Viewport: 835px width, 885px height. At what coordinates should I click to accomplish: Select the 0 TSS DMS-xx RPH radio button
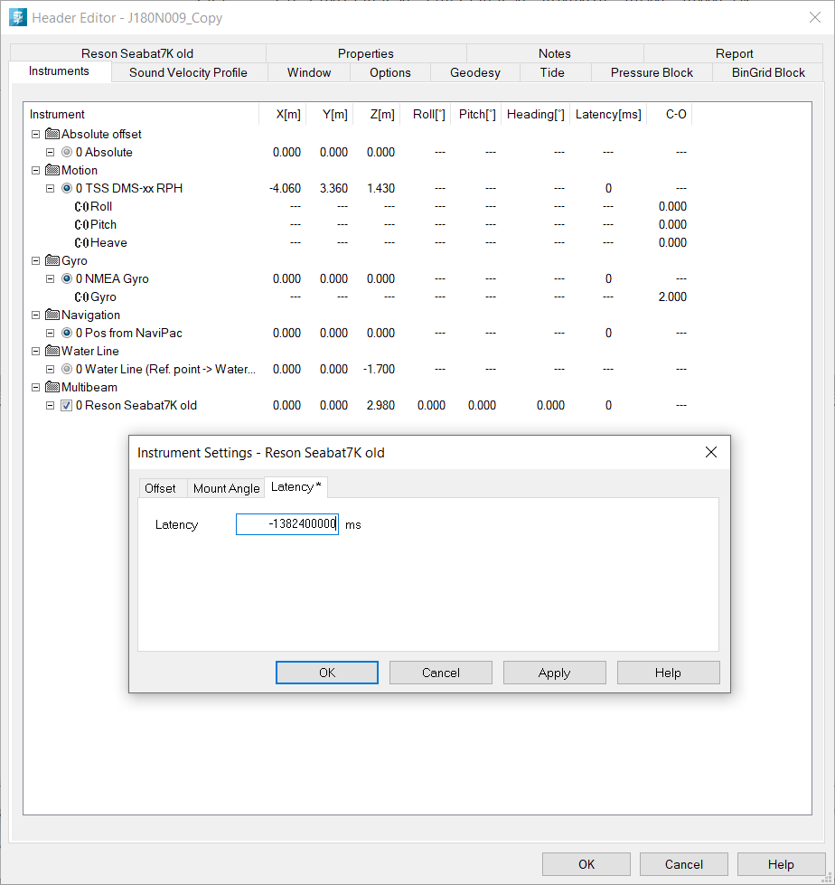pyautogui.click(x=67, y=188)
